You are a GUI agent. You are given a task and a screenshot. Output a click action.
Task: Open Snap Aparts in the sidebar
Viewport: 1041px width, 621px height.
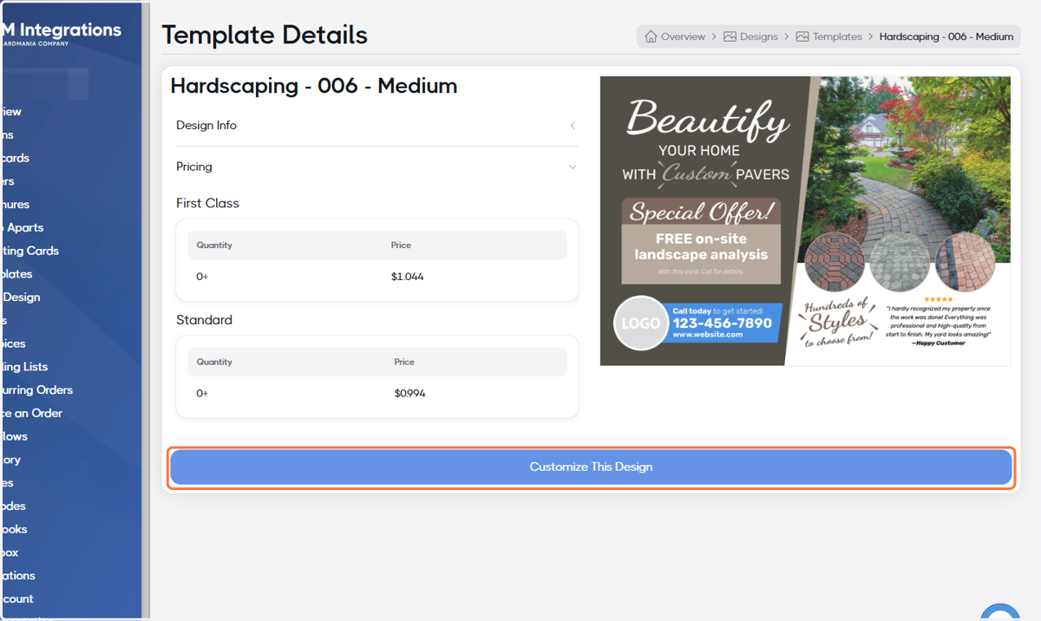pos(22,227)
